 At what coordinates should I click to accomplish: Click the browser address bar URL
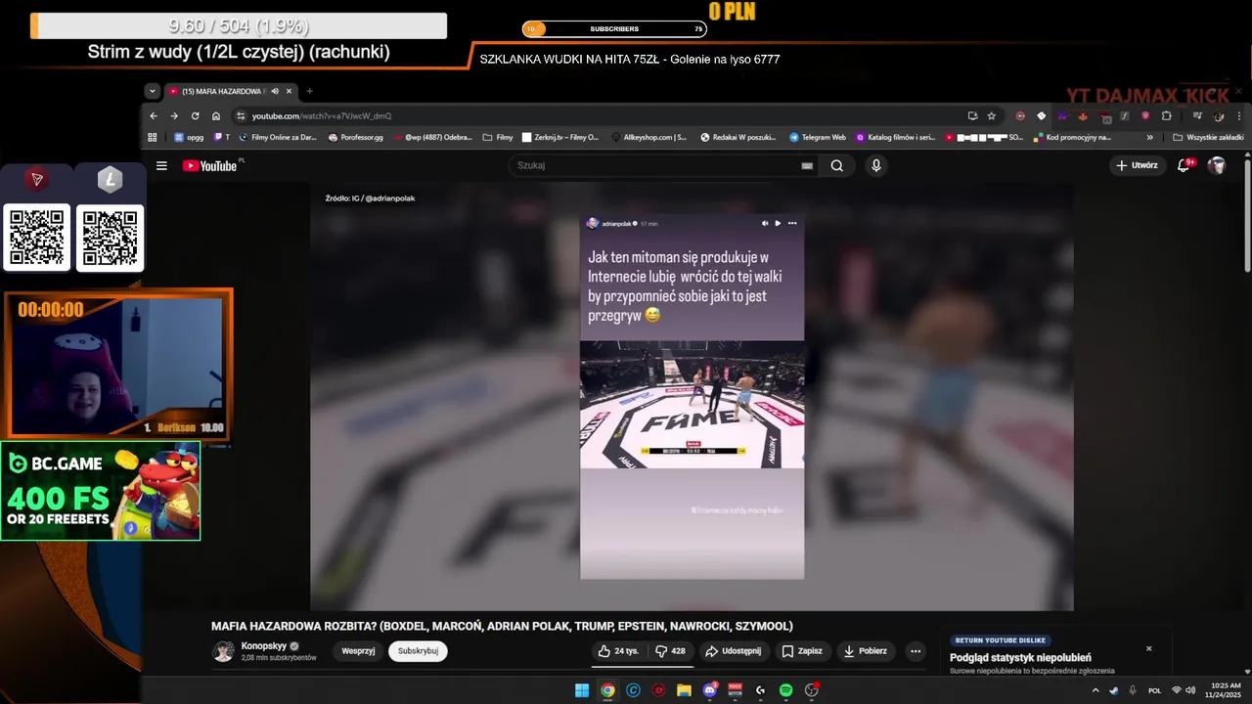321,115
